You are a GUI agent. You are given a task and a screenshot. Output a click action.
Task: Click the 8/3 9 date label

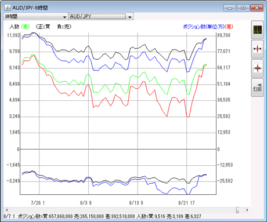86,203
